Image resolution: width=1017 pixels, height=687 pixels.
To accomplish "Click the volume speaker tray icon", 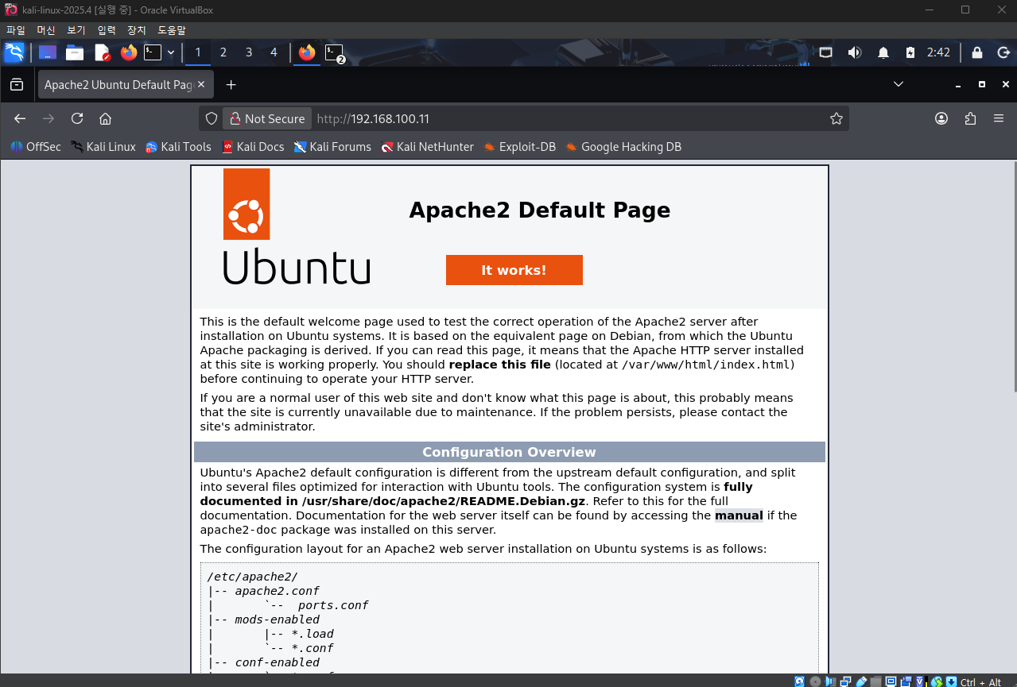I will (x=855, y=52).
